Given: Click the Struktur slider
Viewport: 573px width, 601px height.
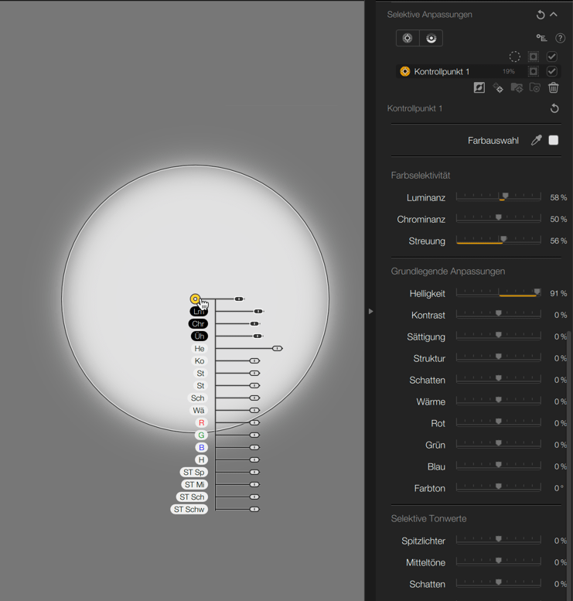Looking at the screenshot, I should coord(498,357).
